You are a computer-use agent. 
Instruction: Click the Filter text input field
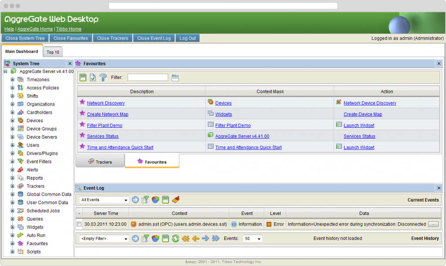pos(148,78)
